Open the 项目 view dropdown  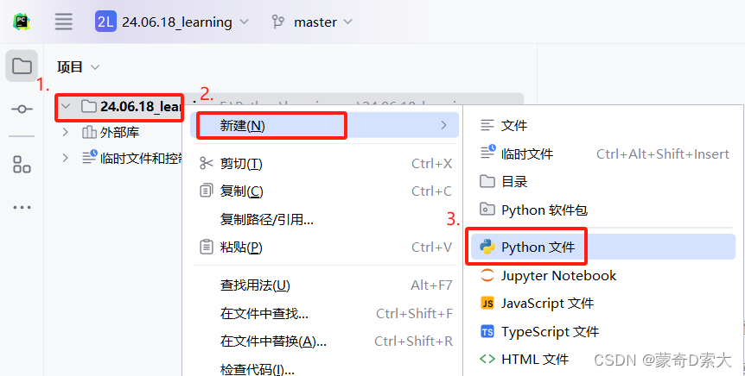78,67
